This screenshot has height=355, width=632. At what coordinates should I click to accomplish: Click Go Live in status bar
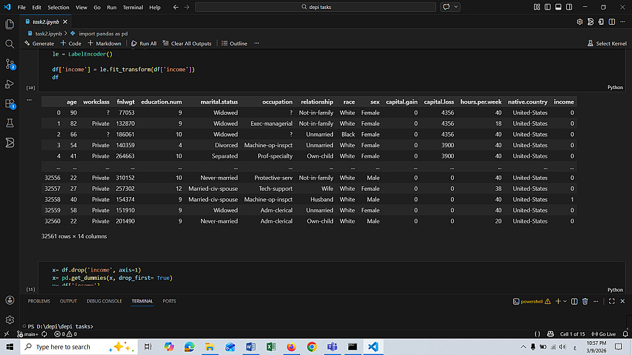(x=604, y=334)
